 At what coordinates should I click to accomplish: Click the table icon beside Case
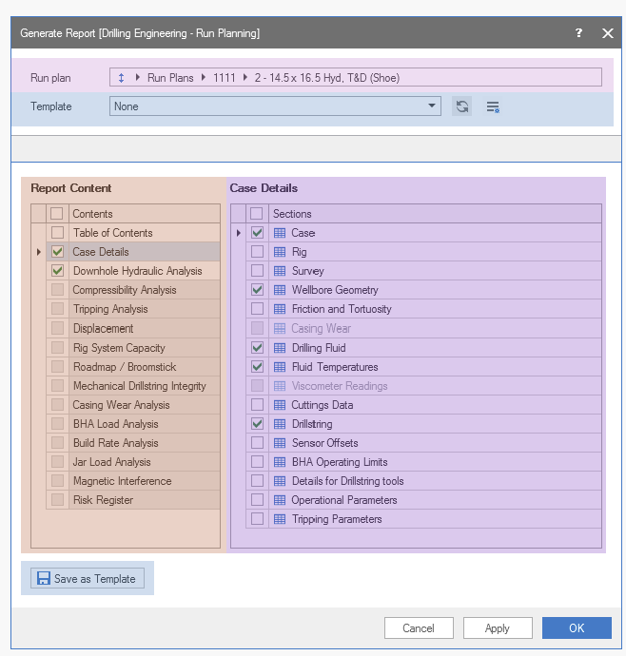coord(280,233)
